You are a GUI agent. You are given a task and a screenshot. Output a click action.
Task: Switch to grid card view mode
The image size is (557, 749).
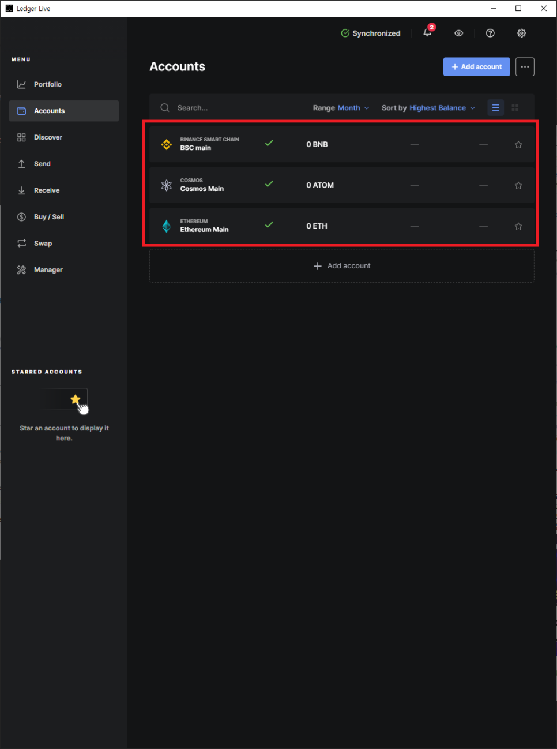[515, 108]
